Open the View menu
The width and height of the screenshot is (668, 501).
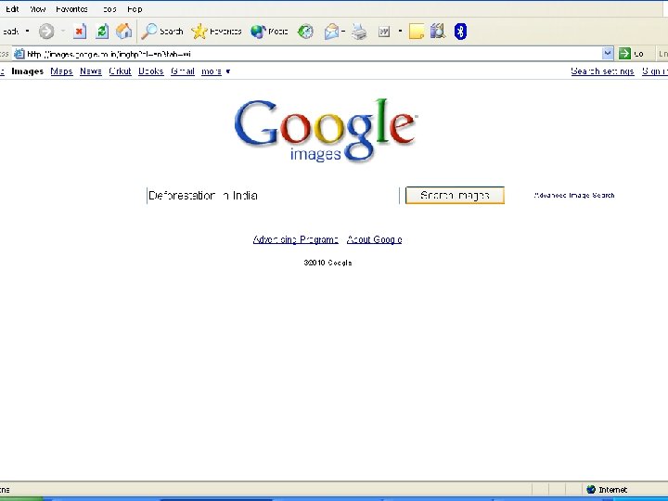38,9
